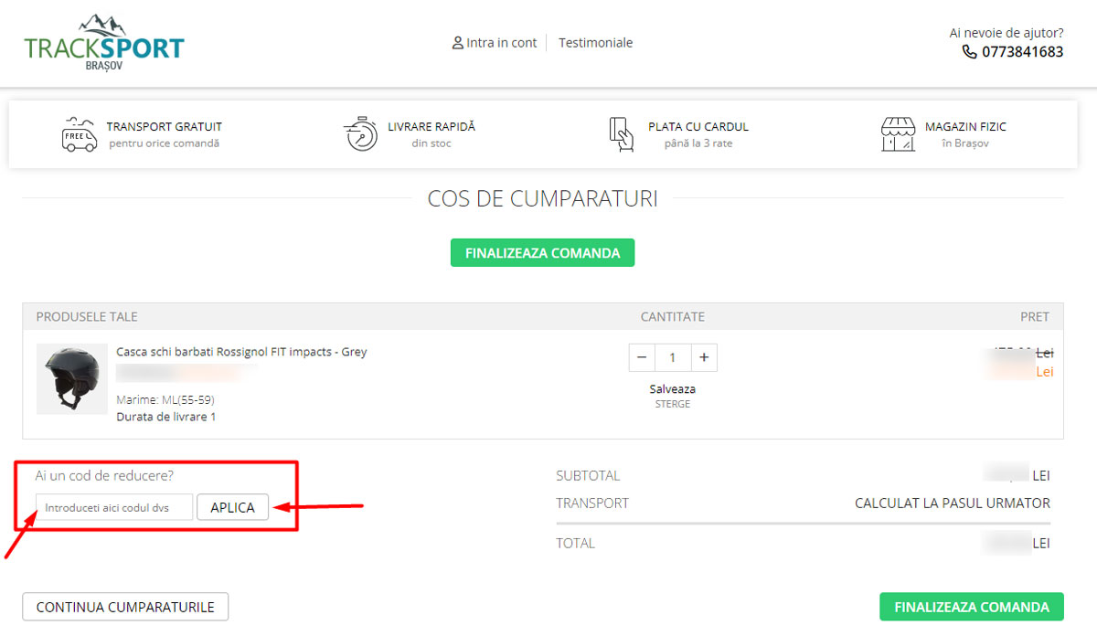
Task: Click the Plata cu cardul card icon
Action: coord(621,134)
